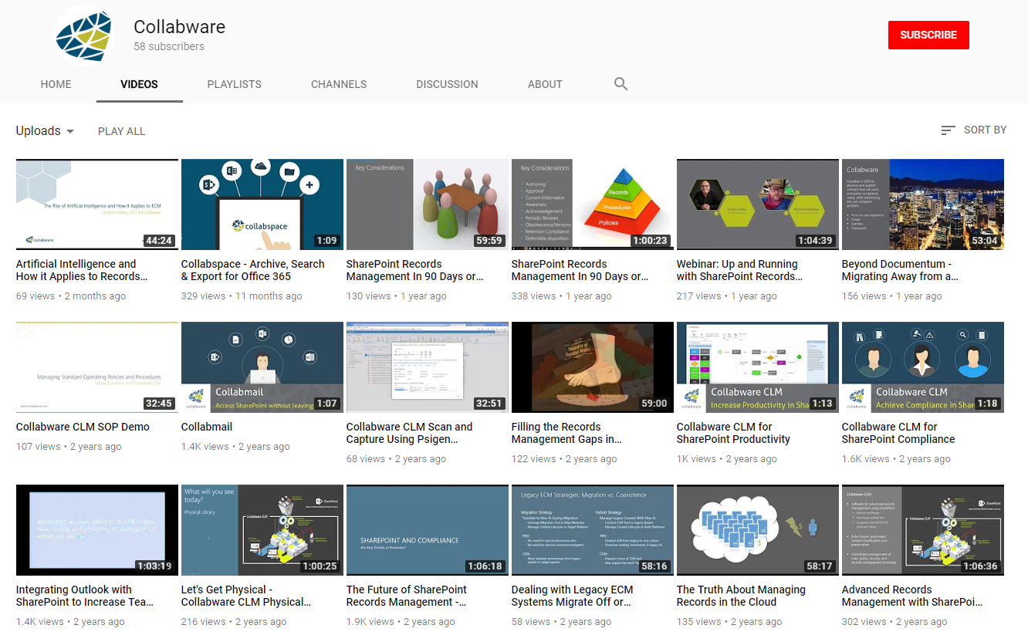Click '1.6K views • 2 years ago' text
Viewport: 1028px width, 642px height.
pos(894,459)
